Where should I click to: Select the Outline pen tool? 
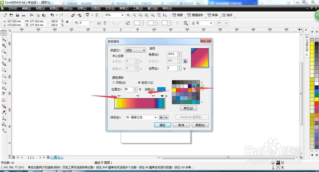(x=4, y=118)
